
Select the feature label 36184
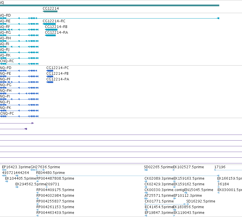tap(223, 184)
